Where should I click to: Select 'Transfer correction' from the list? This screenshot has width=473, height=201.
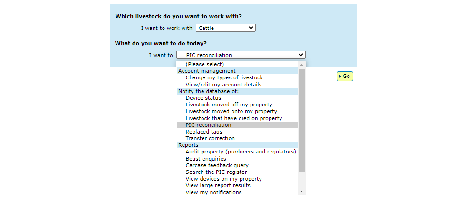[x=210, y=138]
